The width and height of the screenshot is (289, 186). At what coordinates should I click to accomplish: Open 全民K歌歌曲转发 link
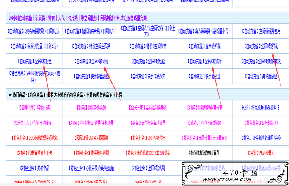[x=261, y=61]
